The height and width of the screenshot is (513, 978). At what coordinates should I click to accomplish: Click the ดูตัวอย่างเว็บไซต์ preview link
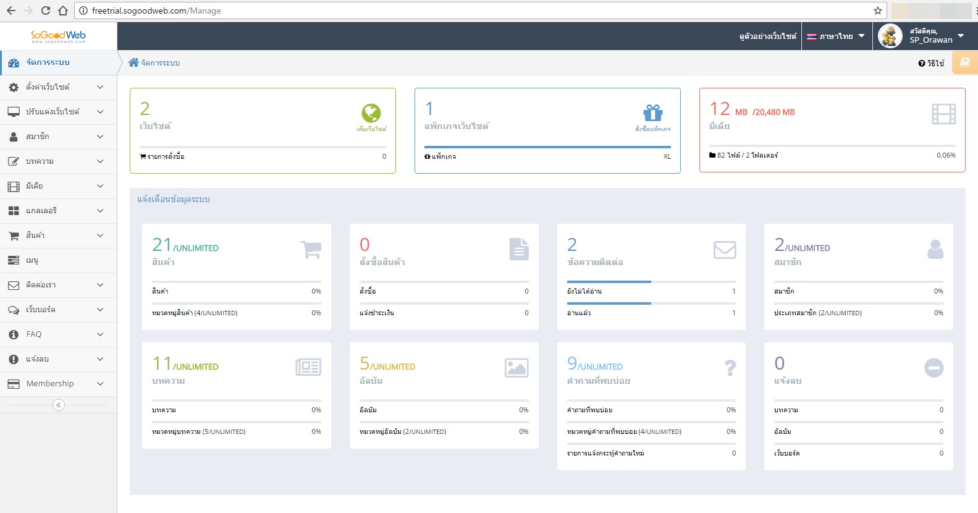pos(768,36)
